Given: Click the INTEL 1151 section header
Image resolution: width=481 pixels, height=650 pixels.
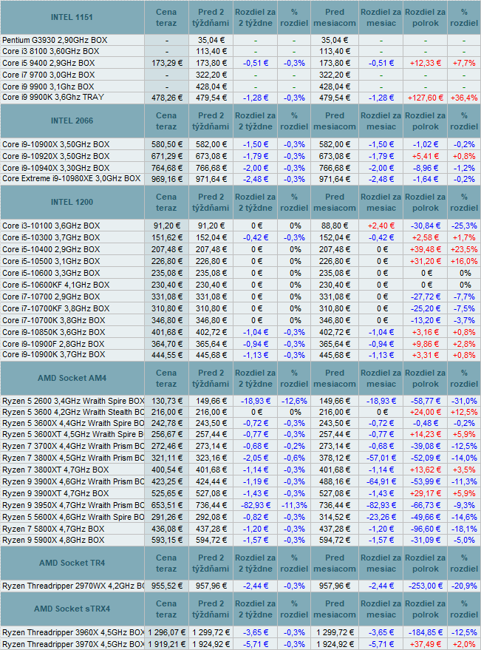Looking at the screenshot, I should click(x=72, y=18).
